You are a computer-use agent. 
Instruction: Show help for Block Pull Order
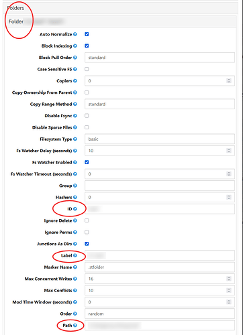tap(75, 58)
